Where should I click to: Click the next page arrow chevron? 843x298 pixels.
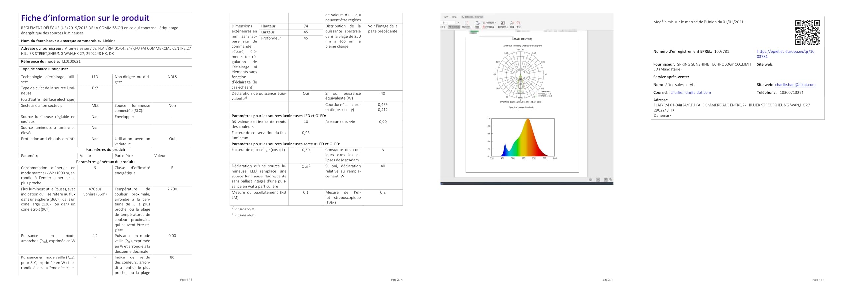point(458,23)
